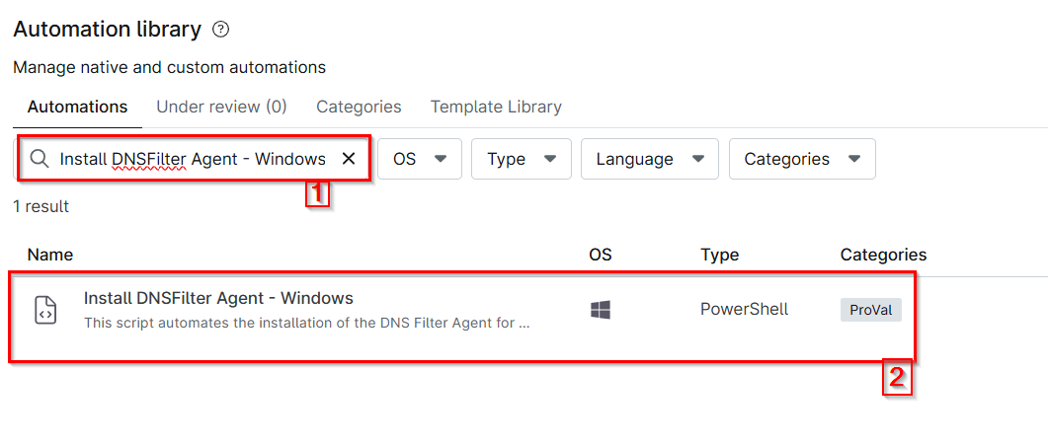
Task: Click the OS column header
Action: coord(601,255)
